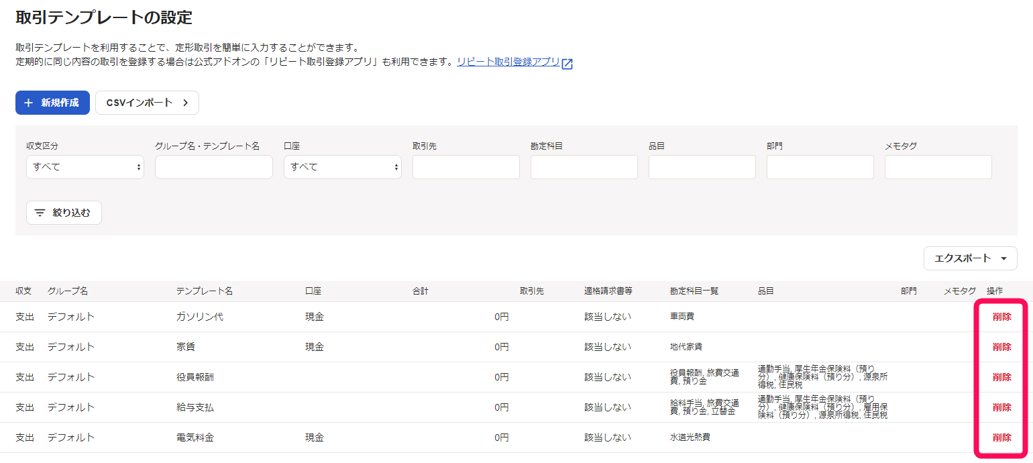Delete the 役員報酬 template
Screen dimensions: 1033x463
tap(1002, 377)
